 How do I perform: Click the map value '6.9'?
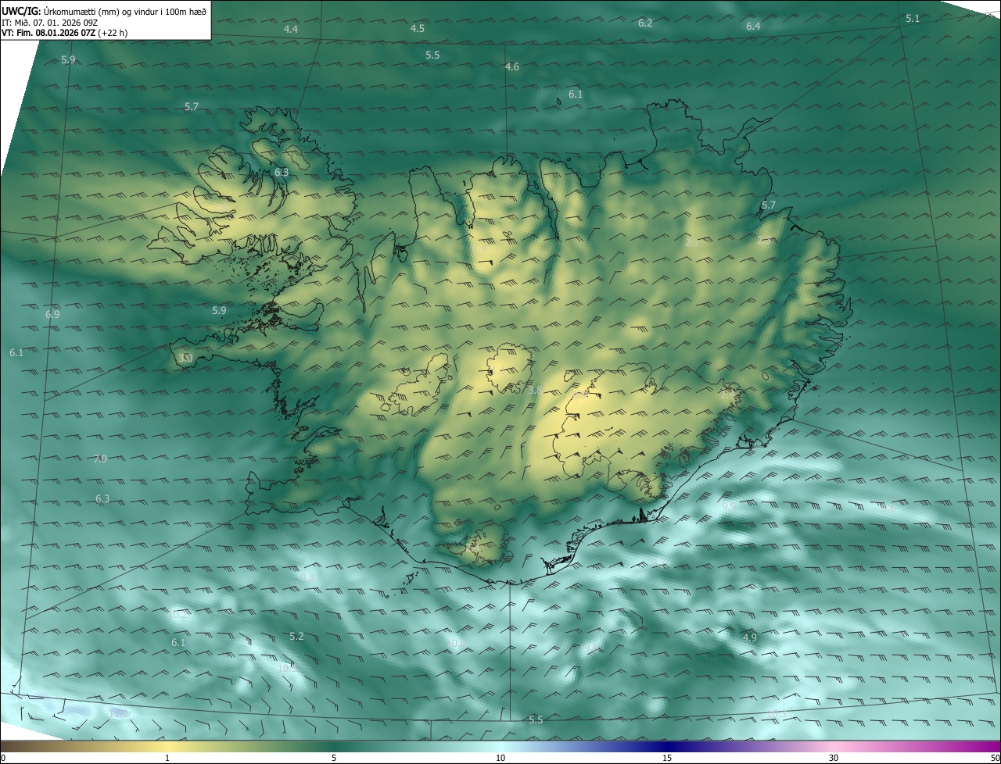coord(52,315)
